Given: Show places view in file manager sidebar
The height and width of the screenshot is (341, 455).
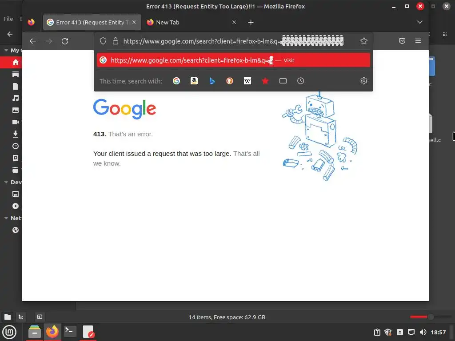Looking at the screenshot, I should [8, 317].
